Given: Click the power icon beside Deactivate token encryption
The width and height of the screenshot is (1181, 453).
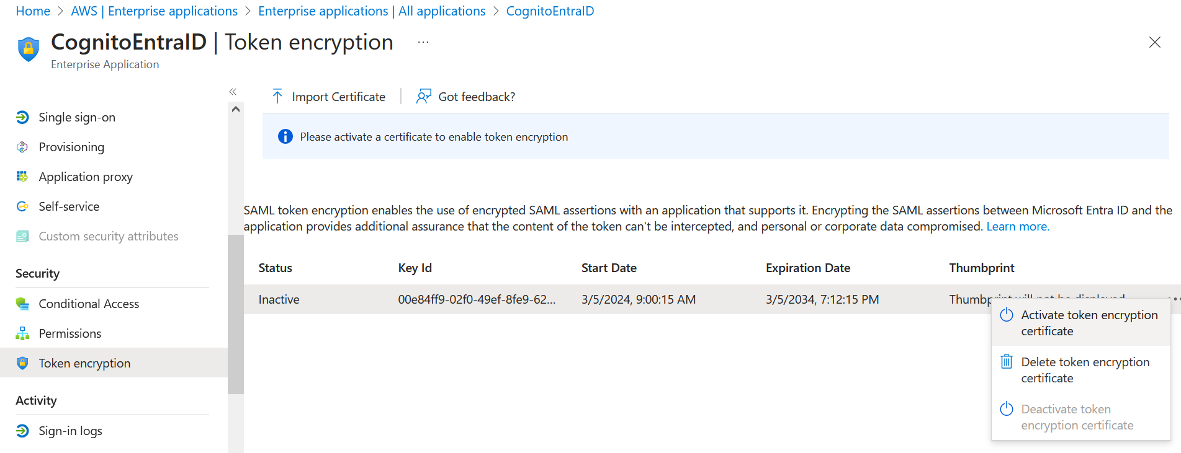Looking at the screenshot, I should [x=1007, y=409].
